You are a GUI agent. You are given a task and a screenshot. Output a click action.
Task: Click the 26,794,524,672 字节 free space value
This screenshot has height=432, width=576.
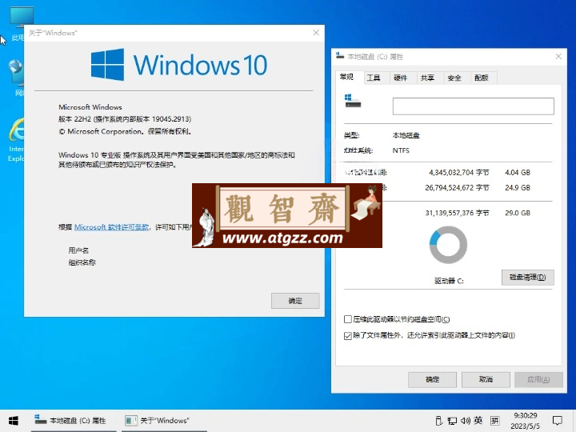457,188
